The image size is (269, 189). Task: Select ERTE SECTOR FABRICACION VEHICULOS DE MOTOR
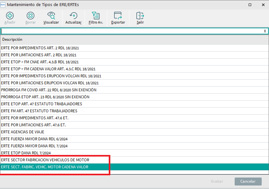[x=45, y=160]
